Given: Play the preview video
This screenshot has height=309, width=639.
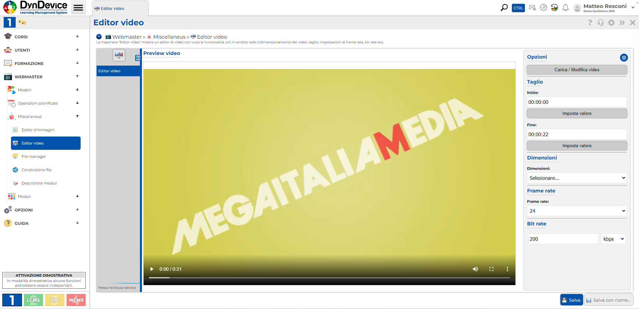Looking at the screenshot, I should pyautogui.click(x=152, y=269).
